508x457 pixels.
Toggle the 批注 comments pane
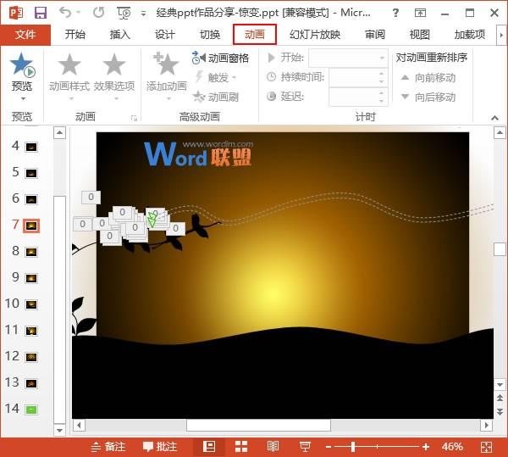(x=160, y=446)
